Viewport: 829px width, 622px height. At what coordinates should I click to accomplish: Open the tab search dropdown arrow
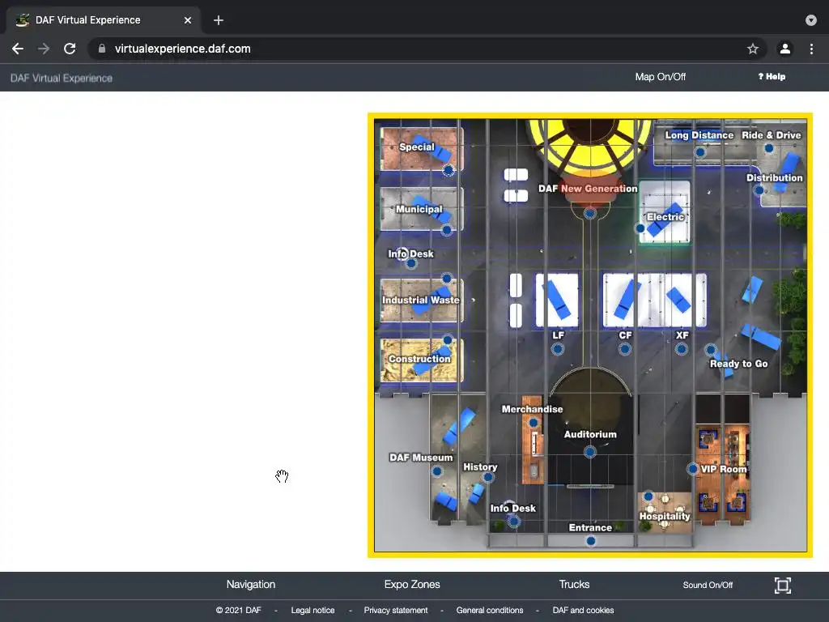[x=811, y=20]
